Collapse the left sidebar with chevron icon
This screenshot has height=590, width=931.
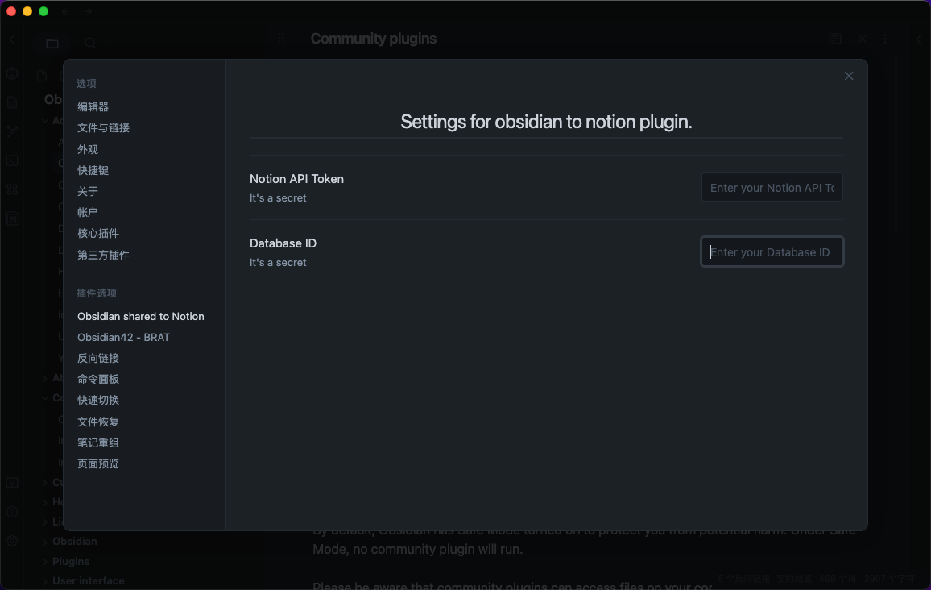click(12, 39)
